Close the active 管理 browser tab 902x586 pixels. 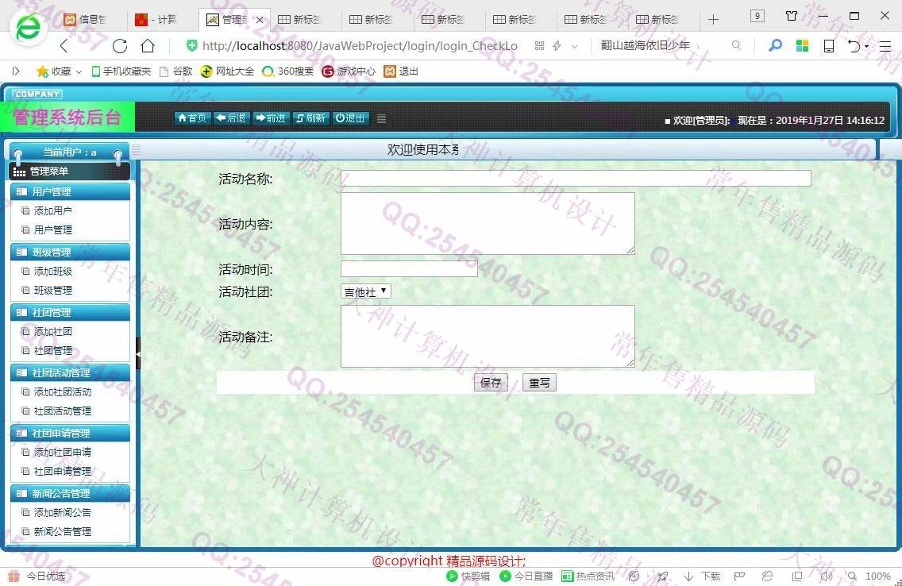pos(260,20)
